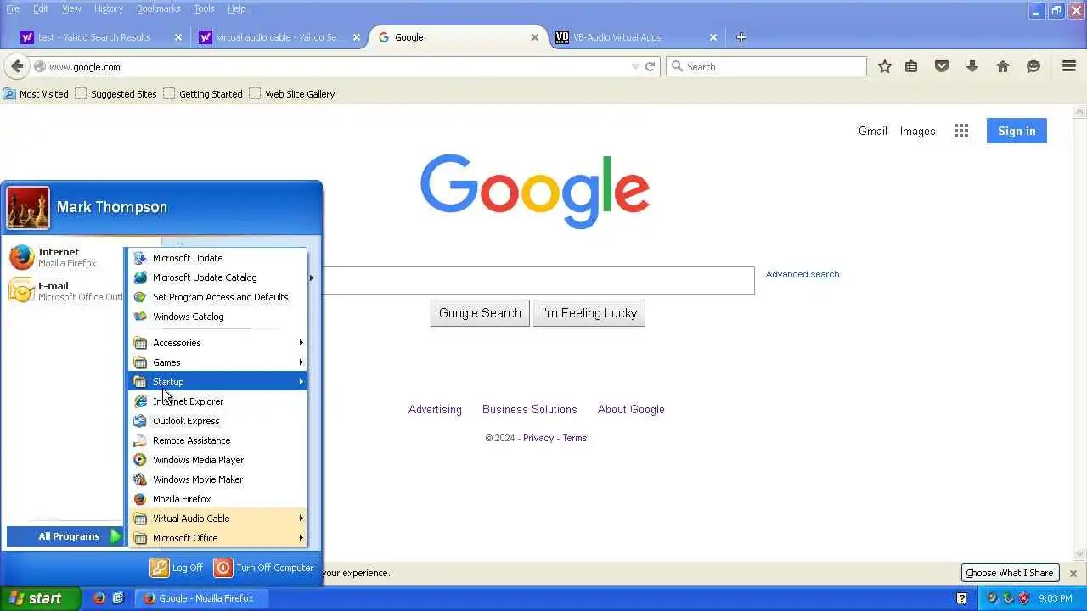Open the Edit menu

tap(41, 8)
